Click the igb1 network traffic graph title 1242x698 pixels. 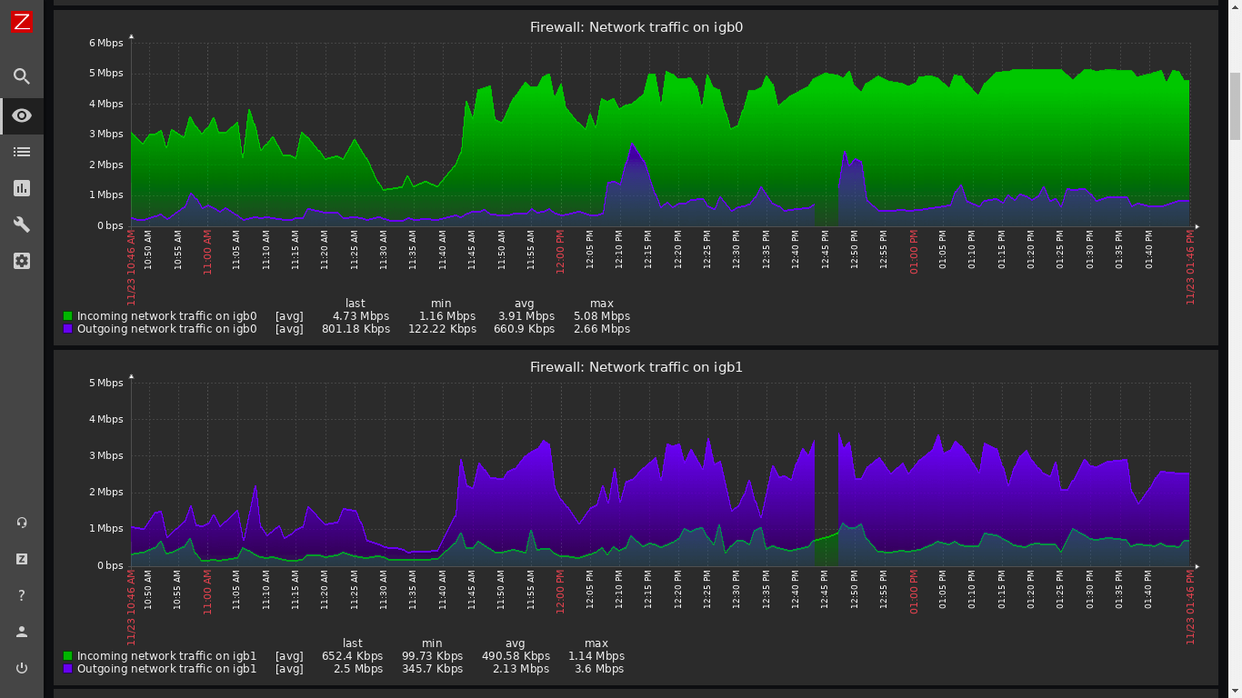point(636,367)
